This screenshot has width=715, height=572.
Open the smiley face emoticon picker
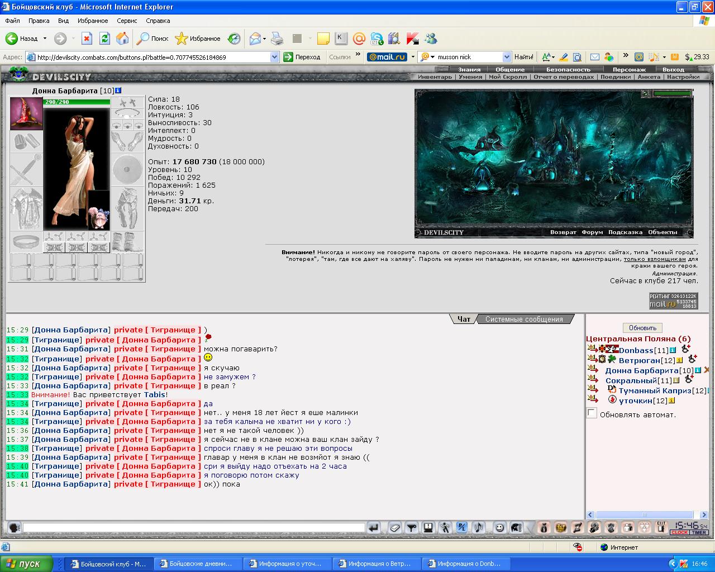499,527
